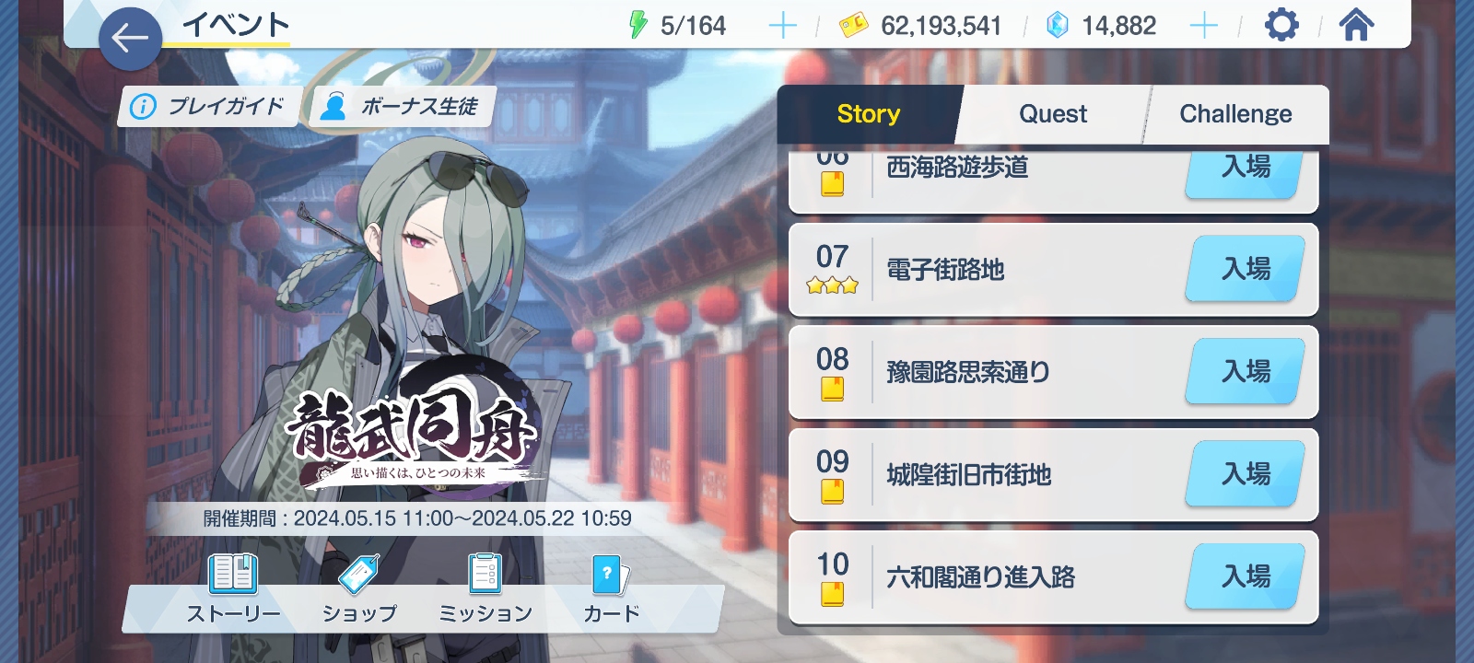Open the プレイガイド info button
This screenshot has height=663, width=1474.
[209, 107]
